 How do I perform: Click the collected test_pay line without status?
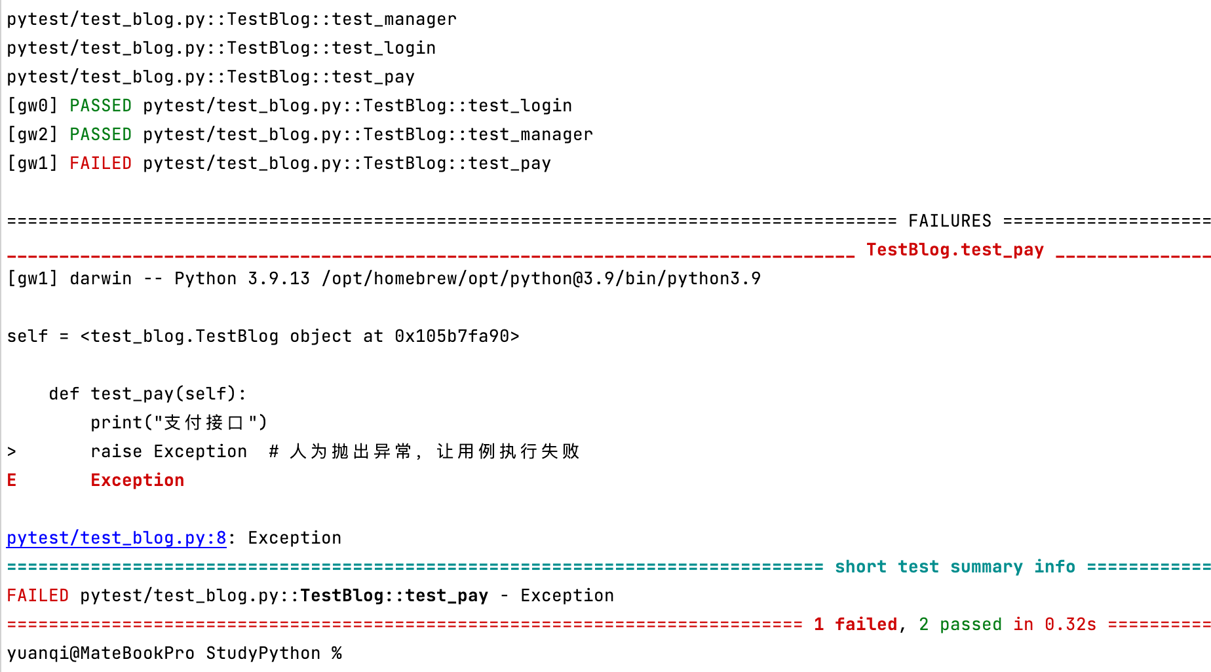tap(210, 77)
